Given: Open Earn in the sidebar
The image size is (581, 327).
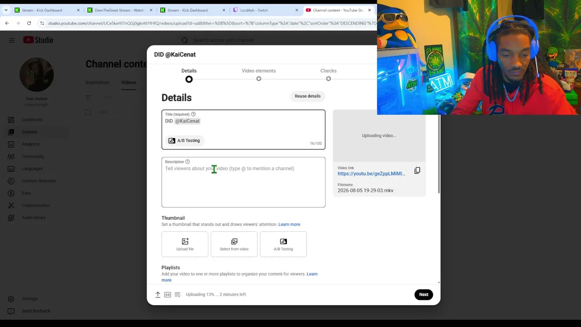Looking at the screenshot, I should coord(26,193).
